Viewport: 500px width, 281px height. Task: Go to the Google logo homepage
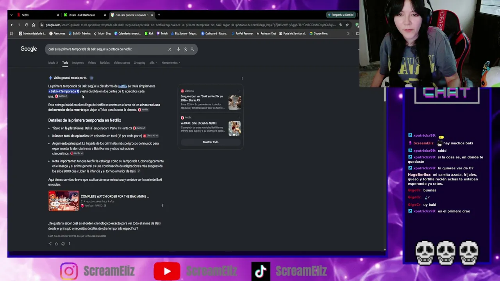point(29,49)
